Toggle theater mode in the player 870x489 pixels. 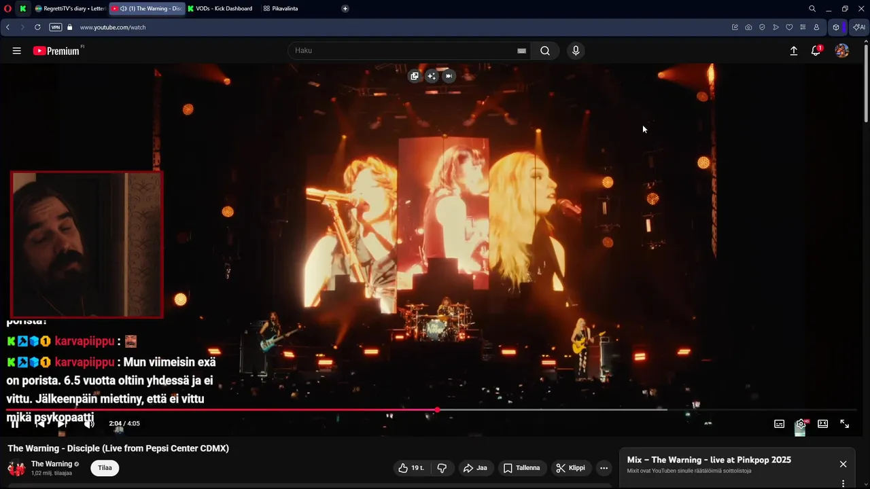pyautogui.click(x=823, y=424)
